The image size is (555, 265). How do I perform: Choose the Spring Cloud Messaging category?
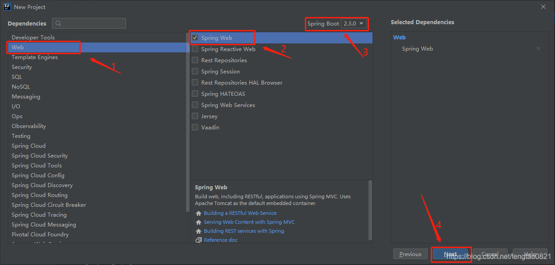point(97,225)
